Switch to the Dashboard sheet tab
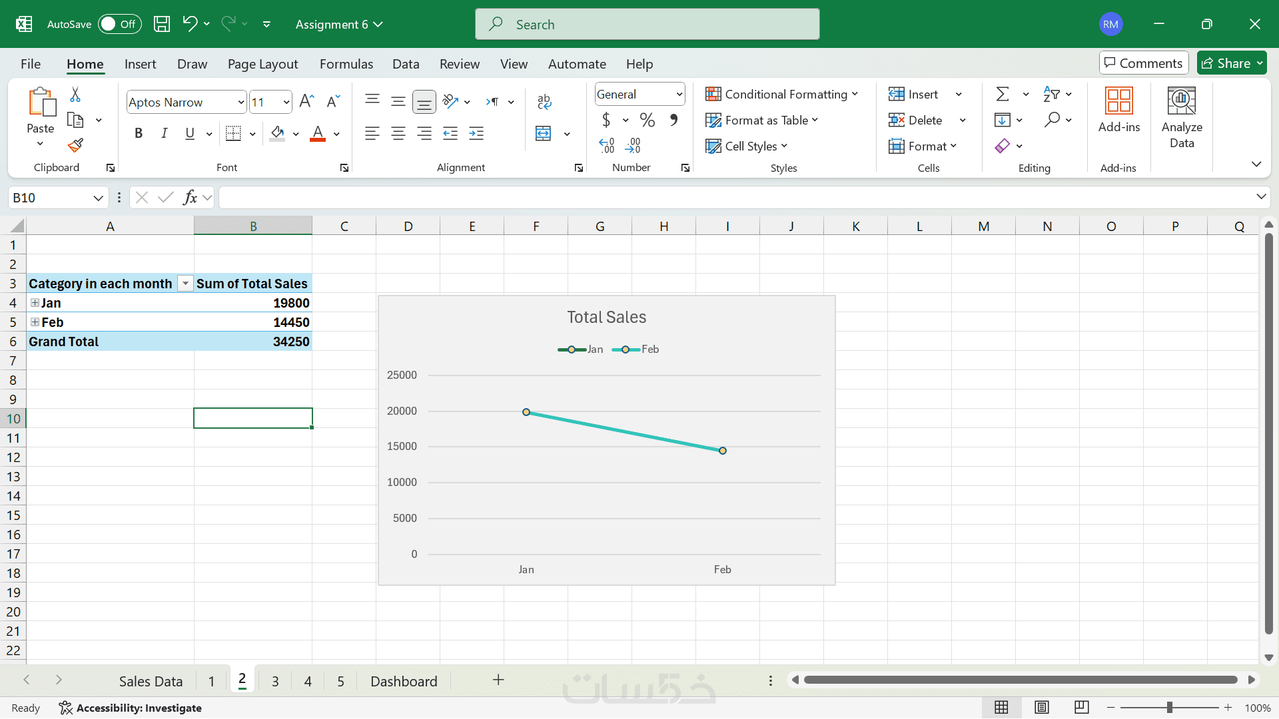Screen dimensions: 1279x719 click(x=404, y=681)
